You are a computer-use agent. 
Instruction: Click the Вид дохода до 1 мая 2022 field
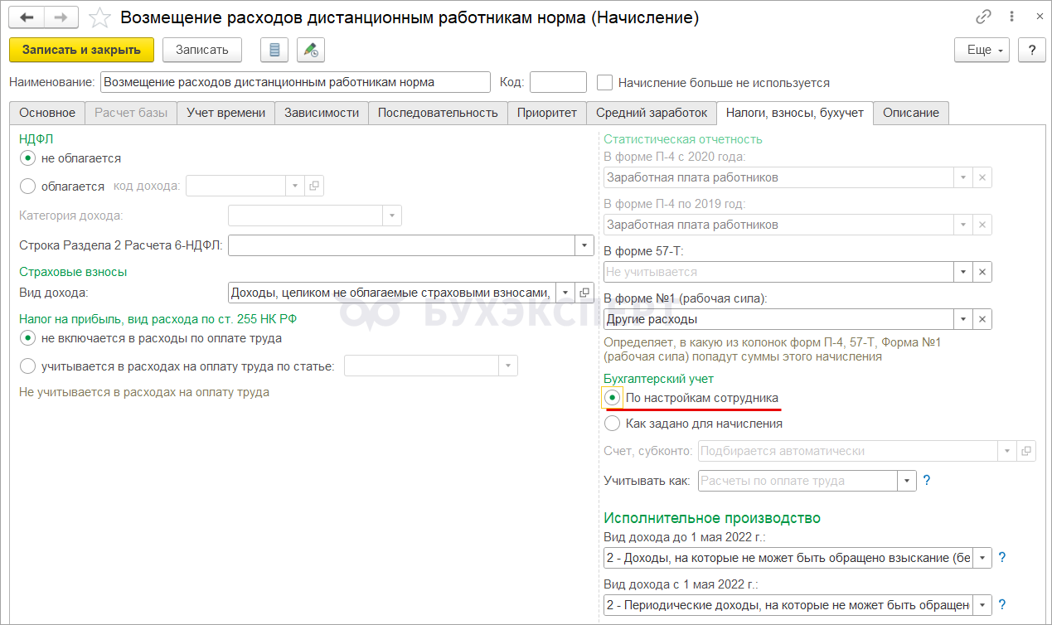point(788,558)
